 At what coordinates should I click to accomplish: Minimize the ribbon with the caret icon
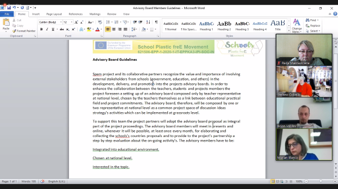[x=330, y=14]
